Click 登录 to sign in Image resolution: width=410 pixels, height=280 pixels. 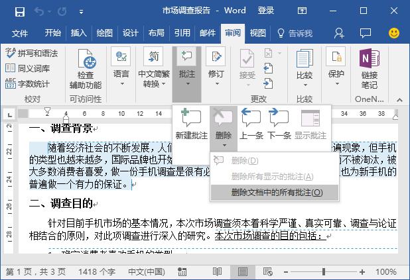click(266, 11)
